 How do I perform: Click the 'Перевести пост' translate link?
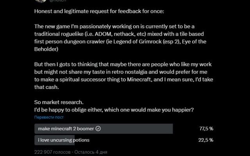49,117
